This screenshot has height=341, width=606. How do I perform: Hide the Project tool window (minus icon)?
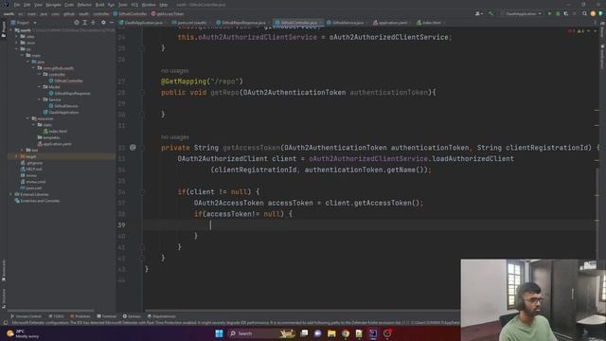click(112, 23)
